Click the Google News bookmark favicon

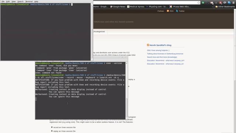click(111, 7)
